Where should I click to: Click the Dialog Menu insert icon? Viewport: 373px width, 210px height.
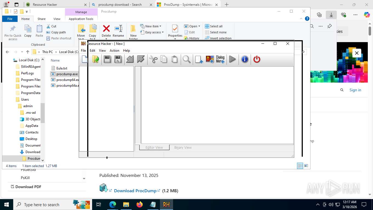(220, 59)
